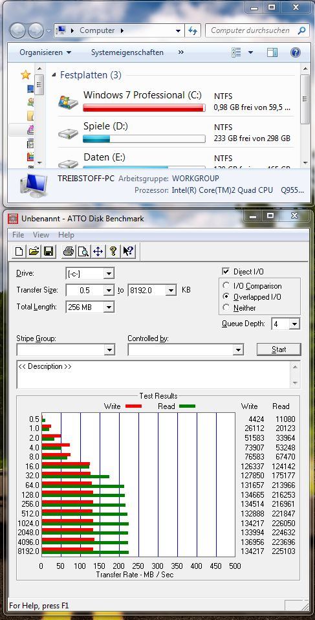Open file via ATTO toolbar folder icon
This screenshot has width=315, height=620.
click(34, 251)
